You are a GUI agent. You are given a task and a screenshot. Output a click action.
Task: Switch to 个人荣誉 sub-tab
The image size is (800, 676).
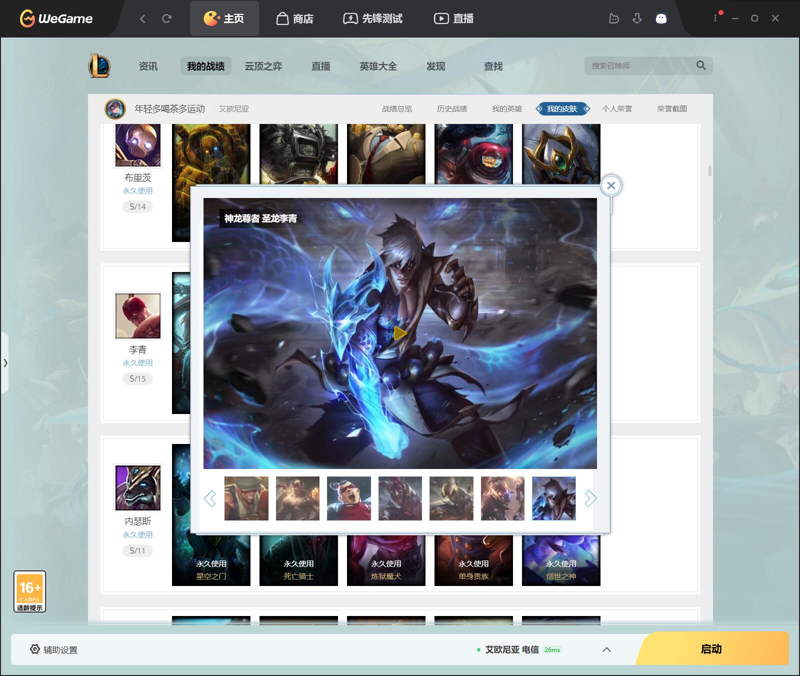coord(617,108)
